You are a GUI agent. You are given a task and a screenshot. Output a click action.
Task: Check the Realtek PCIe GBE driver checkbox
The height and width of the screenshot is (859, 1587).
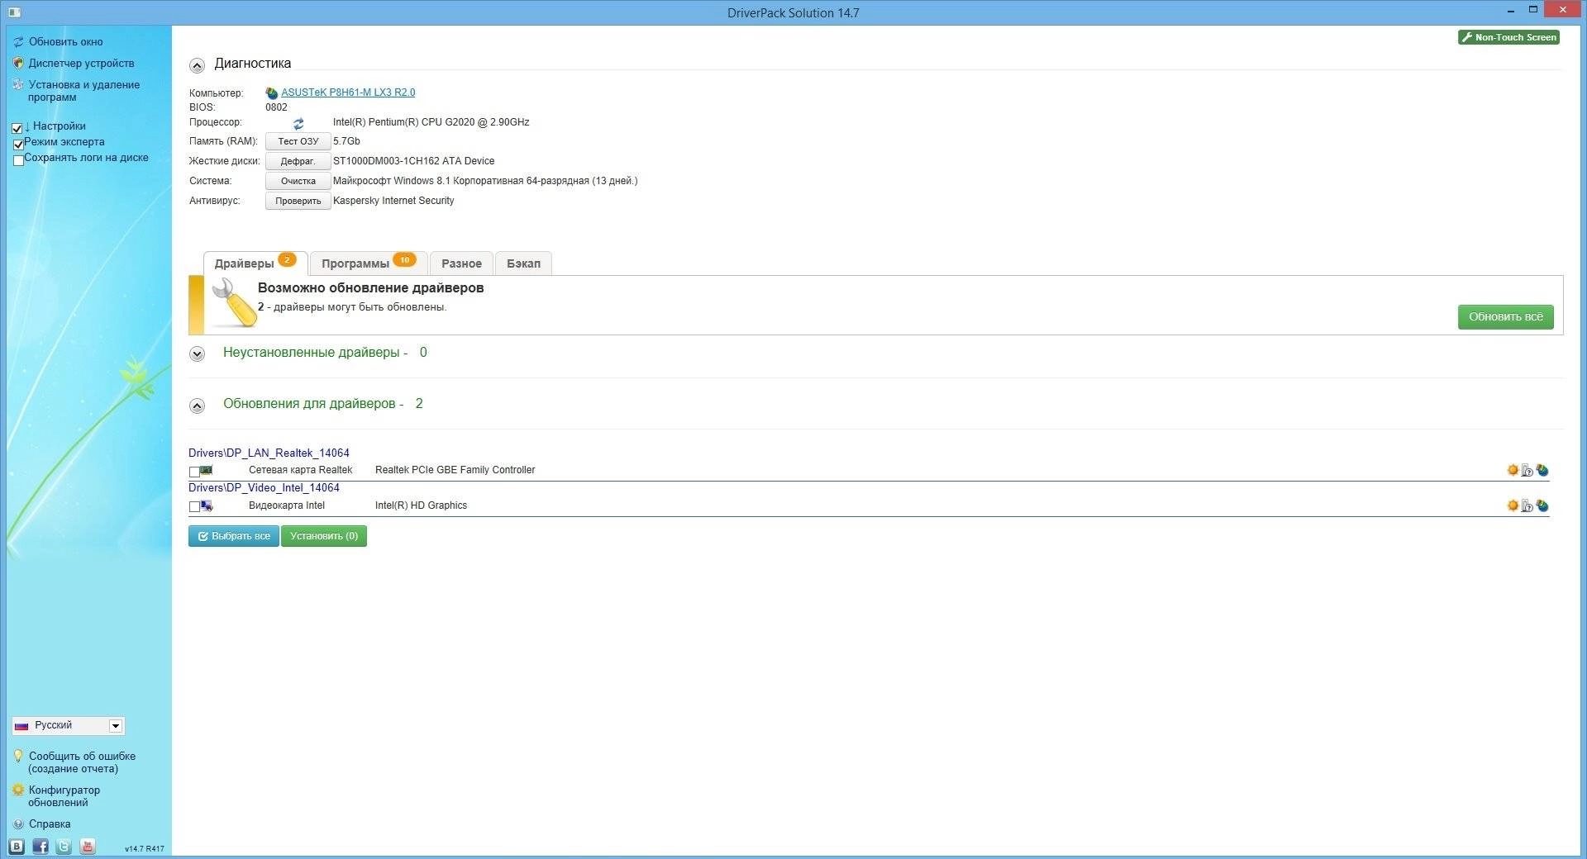tap(194, 472)
